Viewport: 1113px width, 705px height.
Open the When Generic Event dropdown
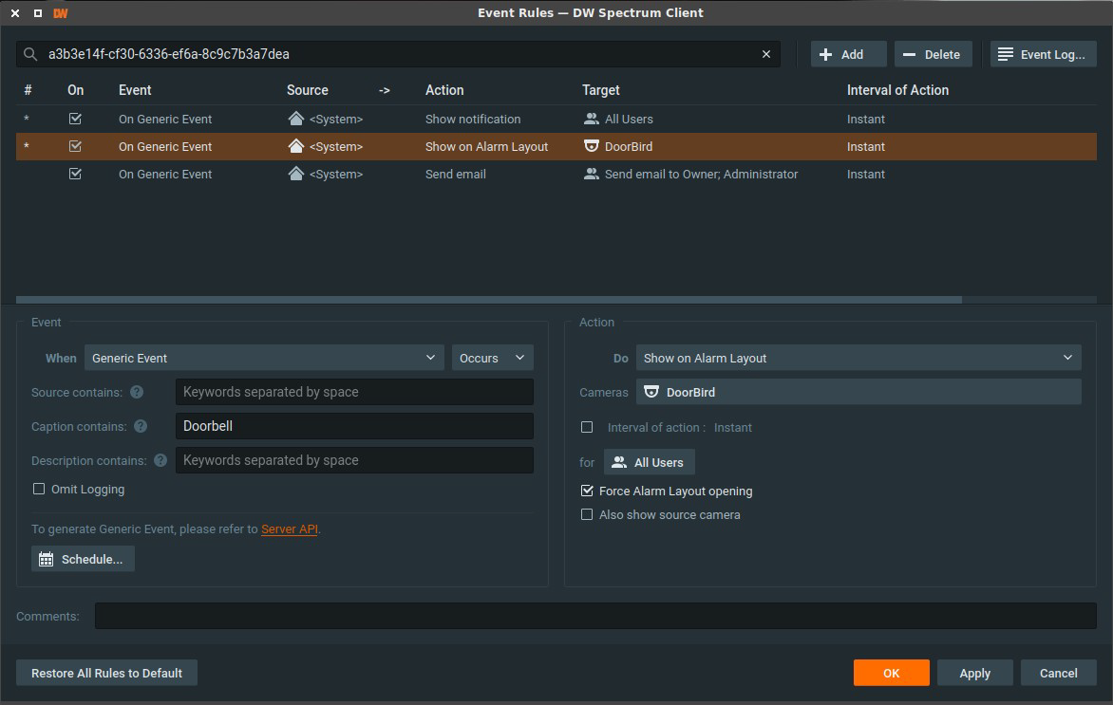(264, 358)
